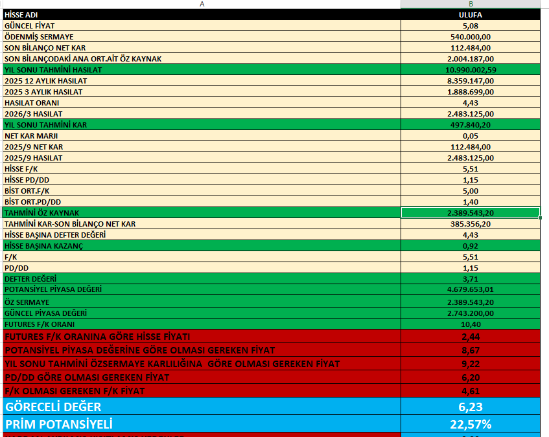Select the 385.356,20 value cell
Viewport: 549px width, 437px height.
pyautogui.click(x=471, y=224)
